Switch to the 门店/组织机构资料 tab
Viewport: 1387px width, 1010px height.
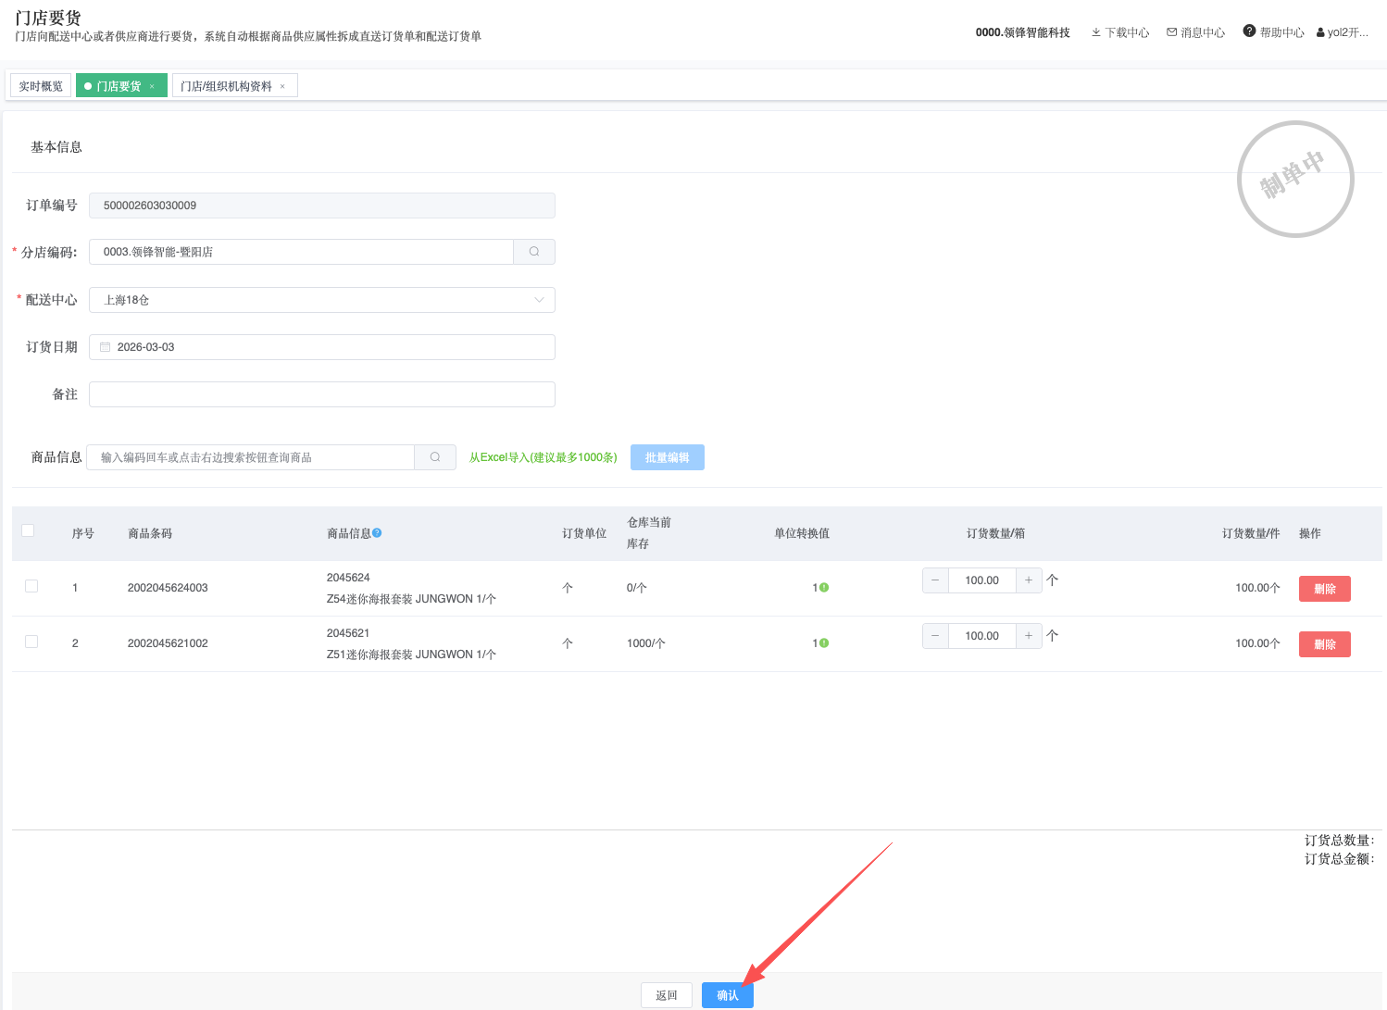click(x=226, y=86)
